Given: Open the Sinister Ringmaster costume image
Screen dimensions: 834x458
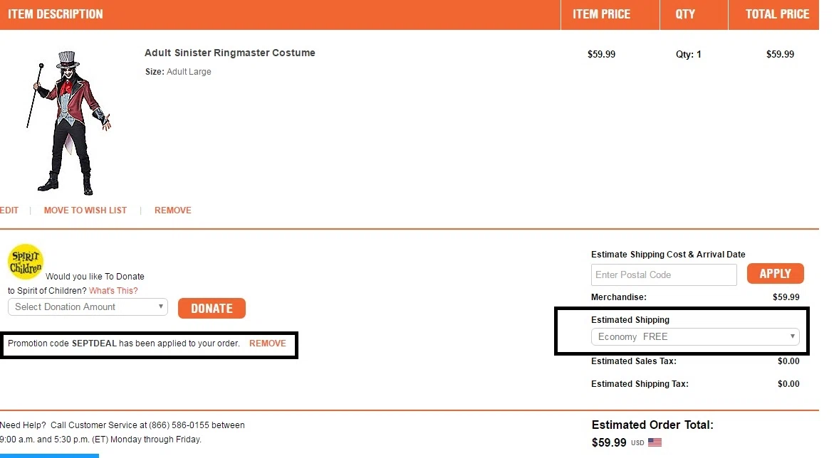Looking at the screenshot, I should (68, 122).
